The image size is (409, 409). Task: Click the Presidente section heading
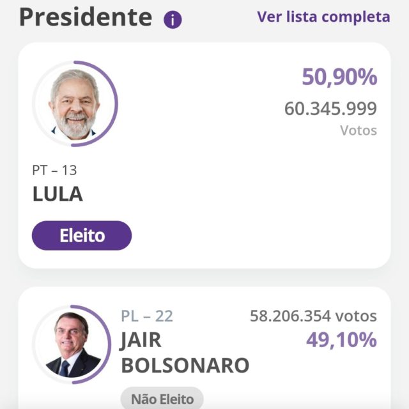(x=86, y=17)
